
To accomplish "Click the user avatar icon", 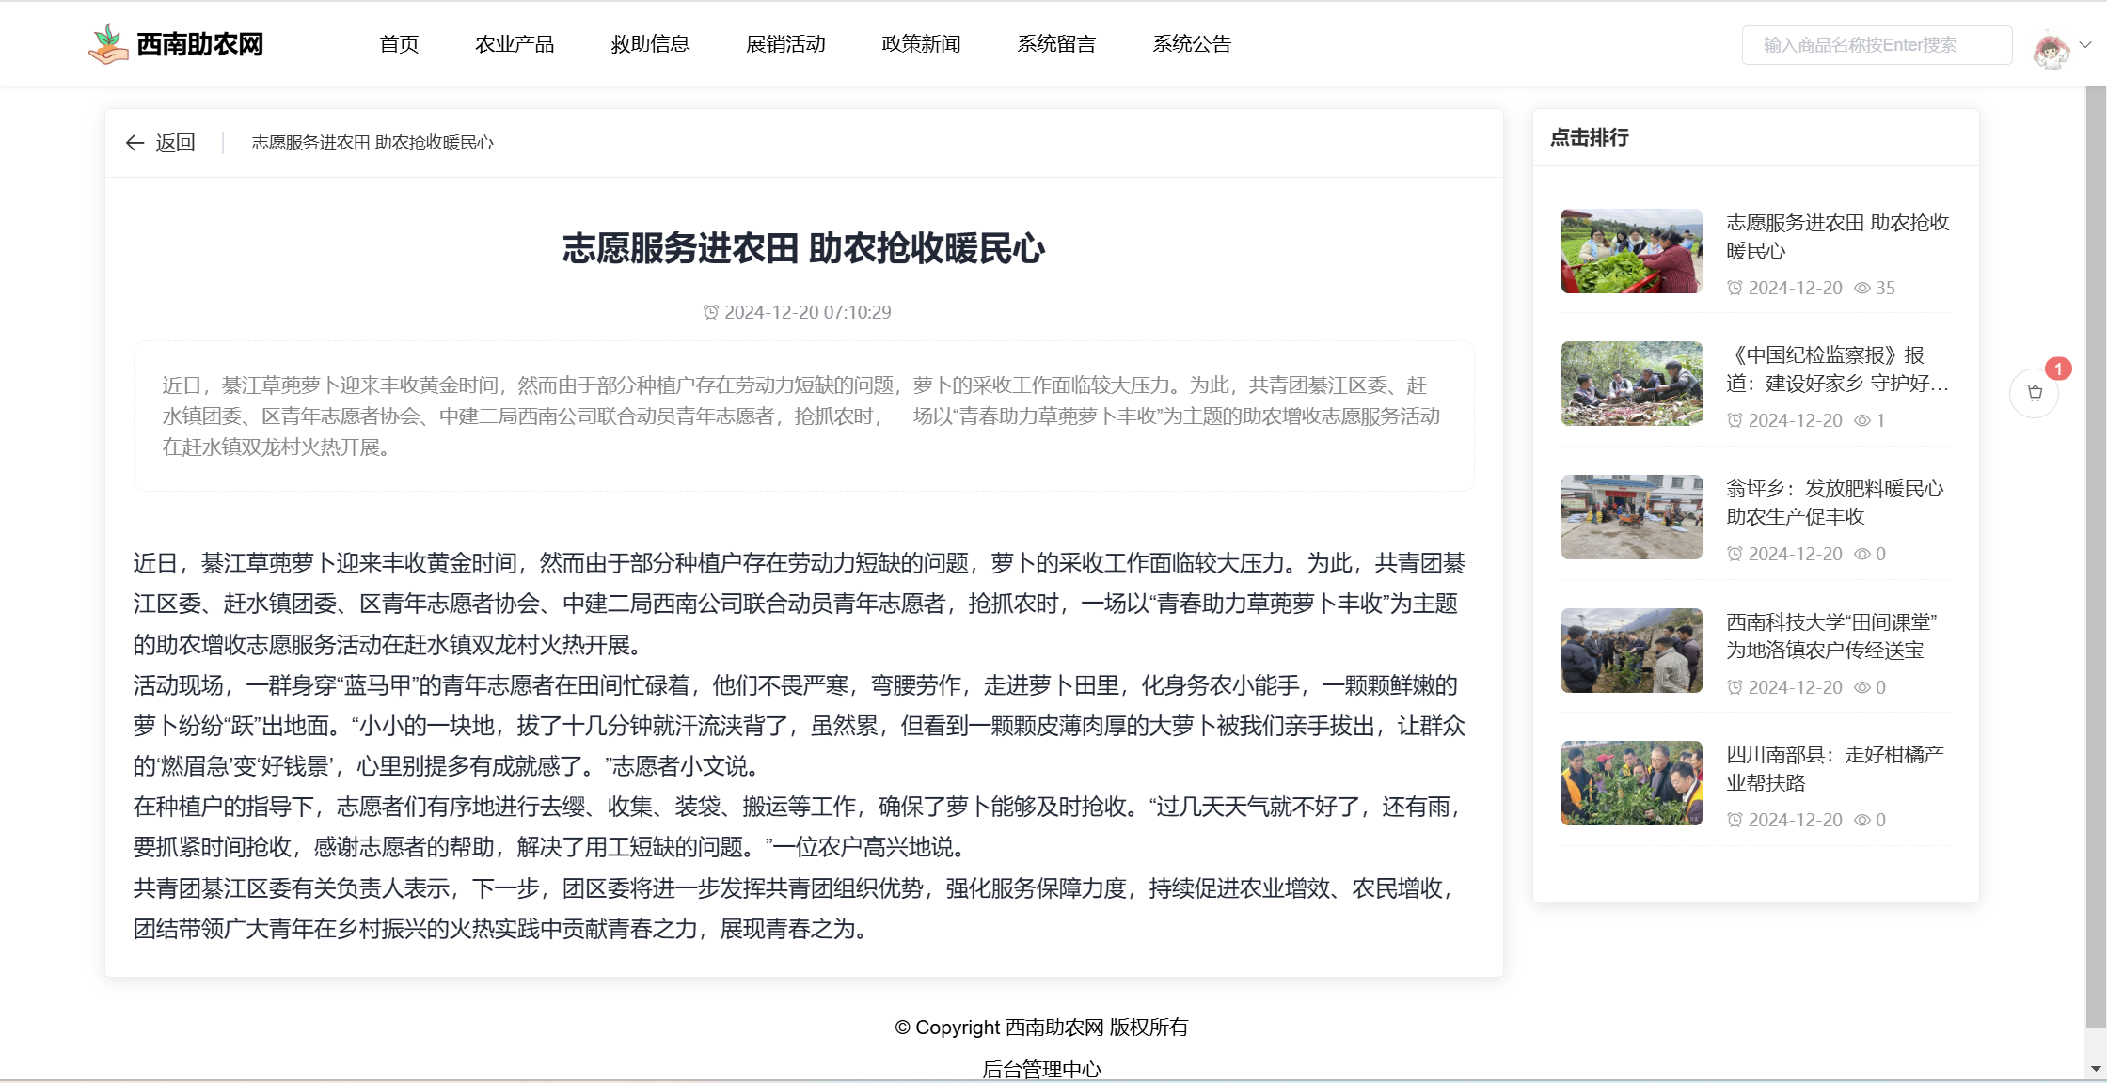I will 2051,50.
